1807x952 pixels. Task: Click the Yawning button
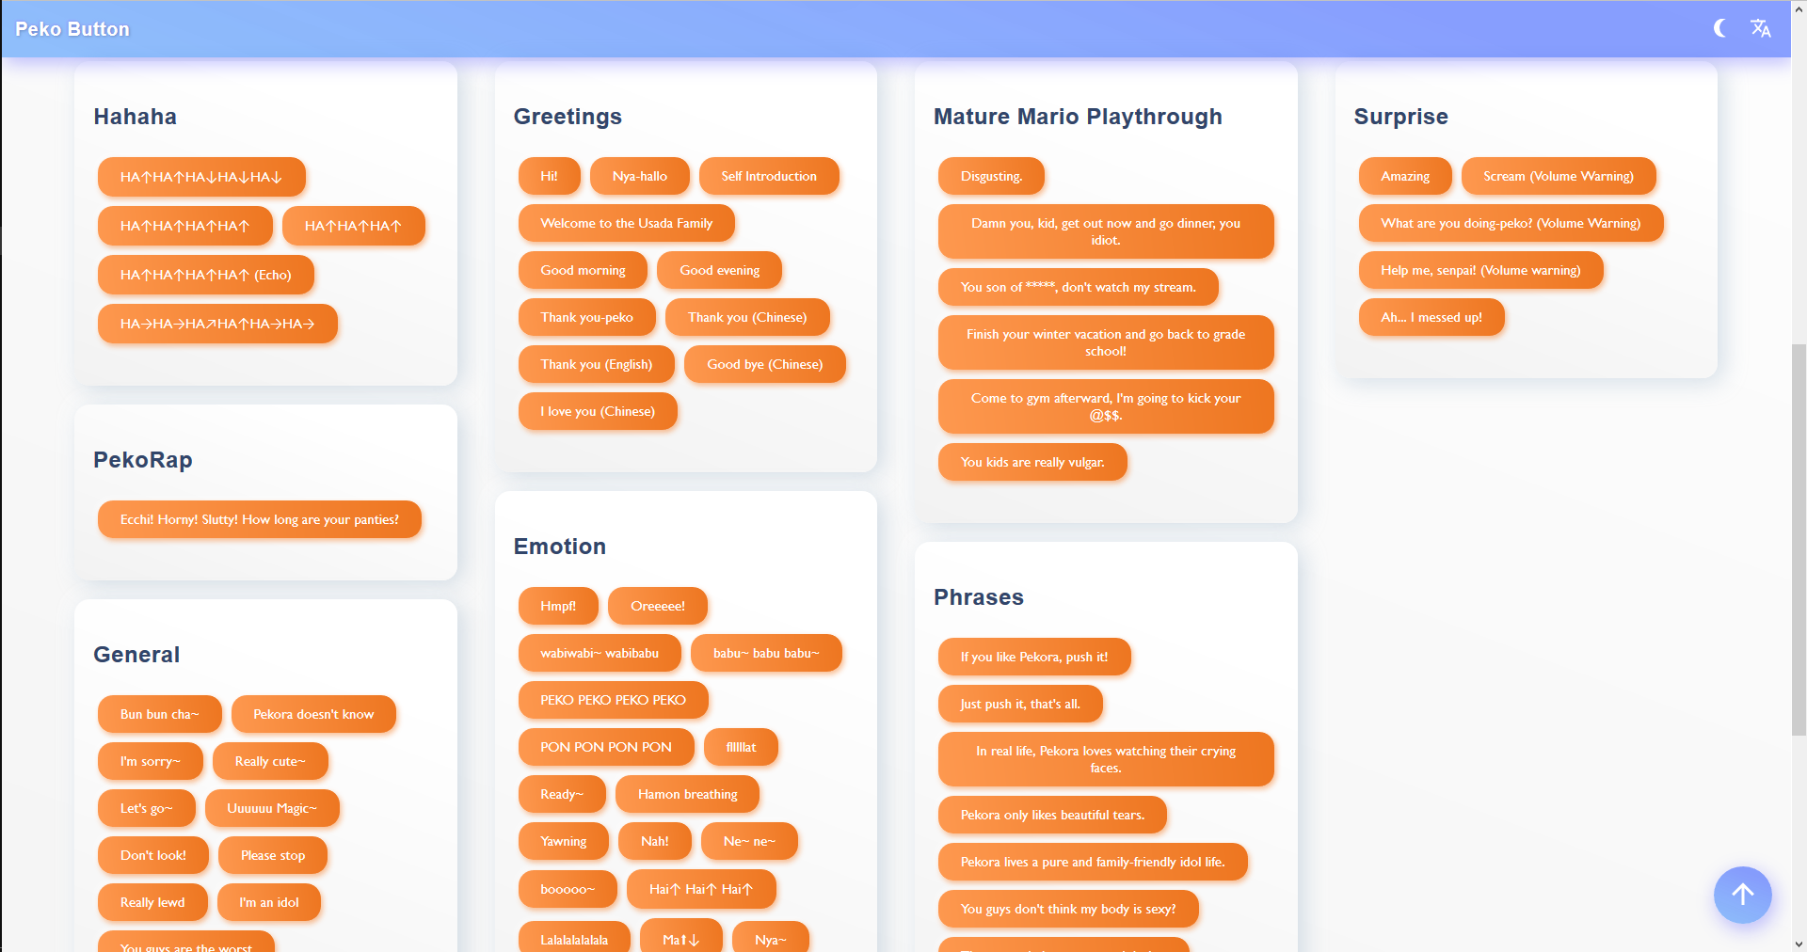[x=564, y=841]
